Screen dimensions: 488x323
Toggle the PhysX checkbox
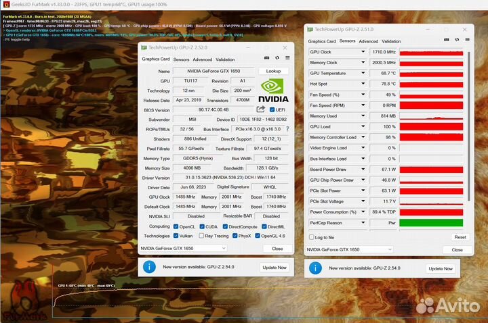(235, 236)
